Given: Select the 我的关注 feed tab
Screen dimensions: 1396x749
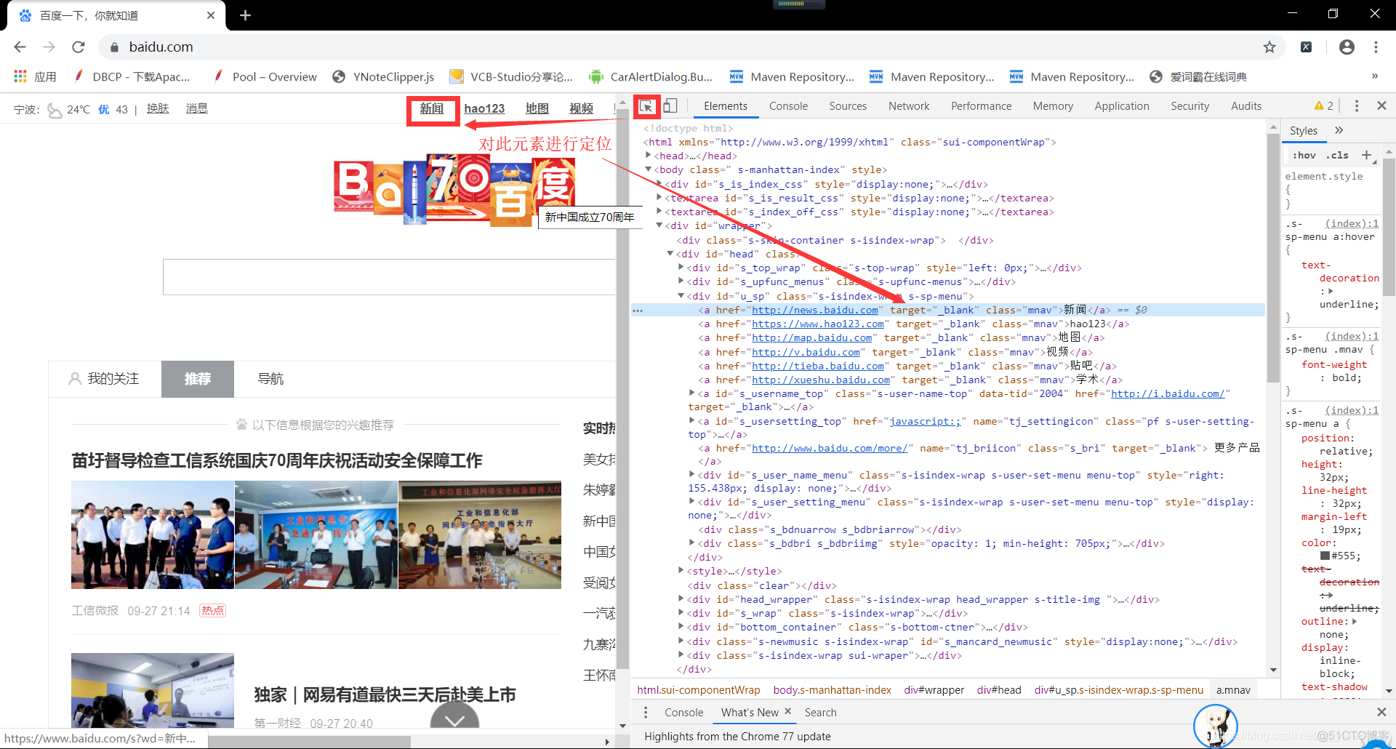Looking at the screenshot, I should click(x=105, y=379).
